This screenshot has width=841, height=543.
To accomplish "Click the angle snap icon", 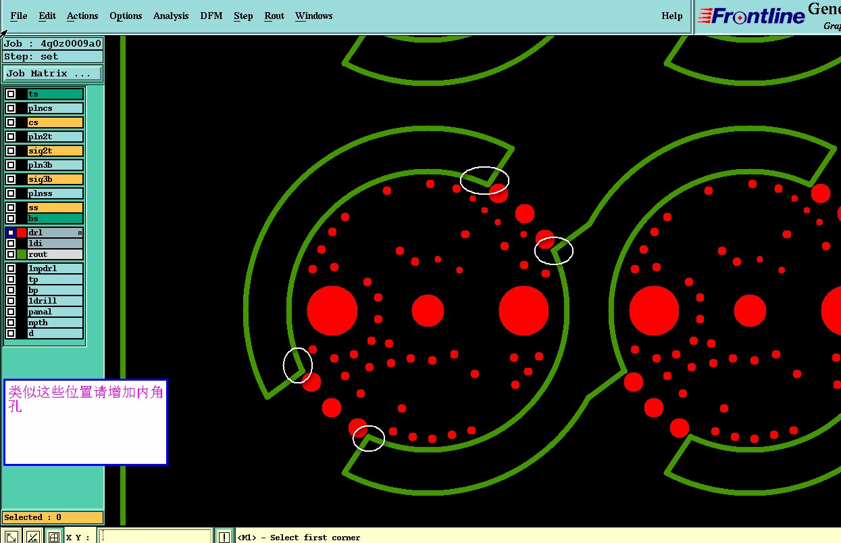I will point(32,537).
